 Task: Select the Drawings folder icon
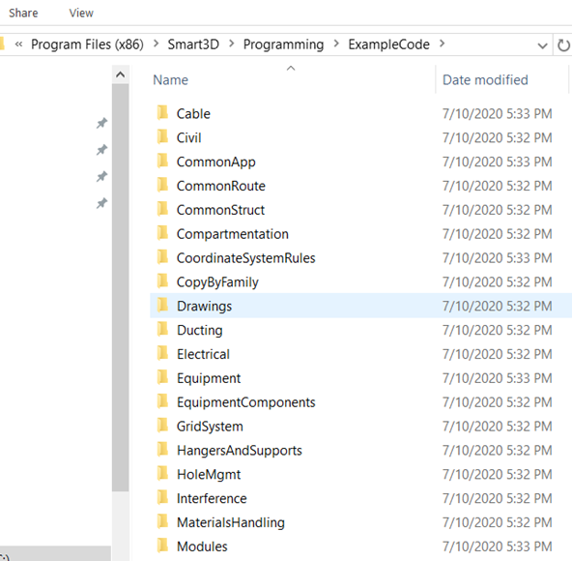tap(162, 306)
